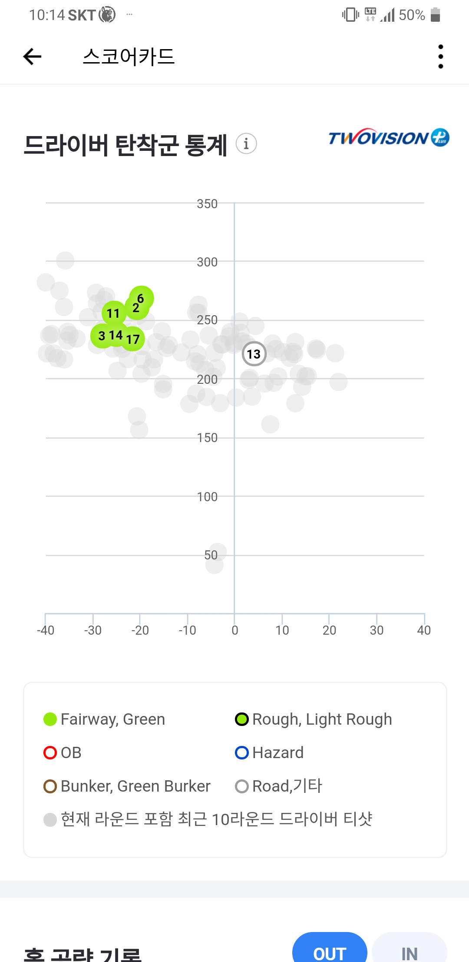Tap the TWOVISION Plus logo
This screenshot has height=962, width=469.
point(389,138)
